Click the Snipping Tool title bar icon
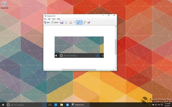The height and width of the screenshot is (107, 172). click(45, 16)
